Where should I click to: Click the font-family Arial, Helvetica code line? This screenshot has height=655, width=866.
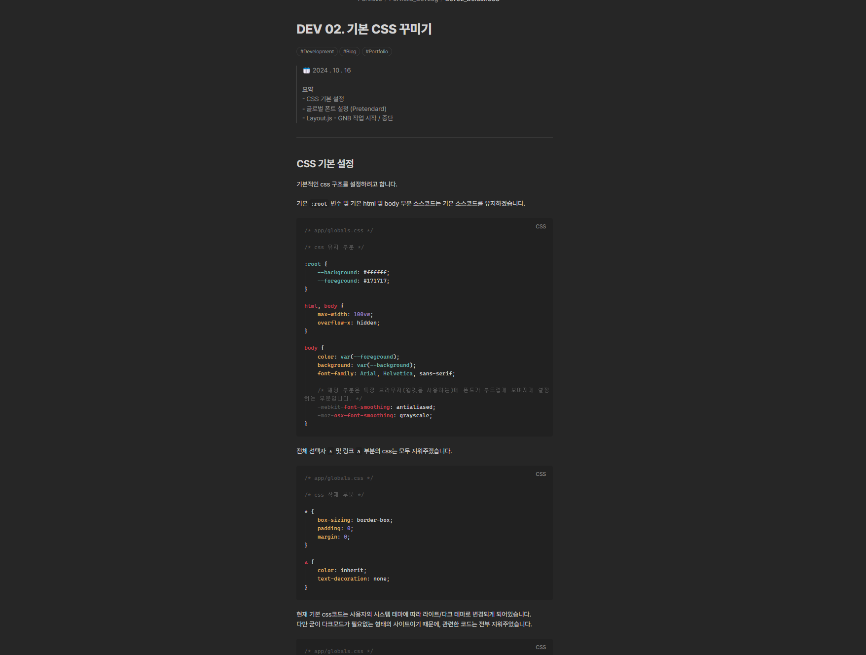[x=386, y=374]
